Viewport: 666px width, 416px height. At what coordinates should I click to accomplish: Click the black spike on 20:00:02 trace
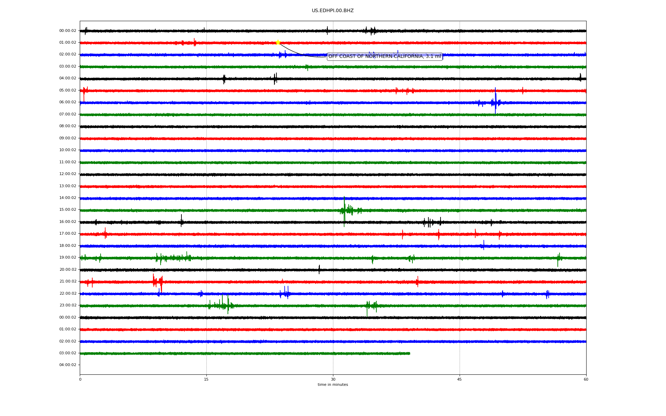tap(319, 269)
